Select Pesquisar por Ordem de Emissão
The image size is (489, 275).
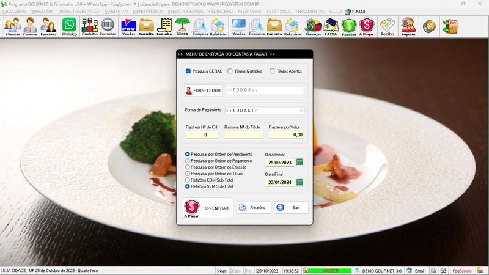(188, 167)
